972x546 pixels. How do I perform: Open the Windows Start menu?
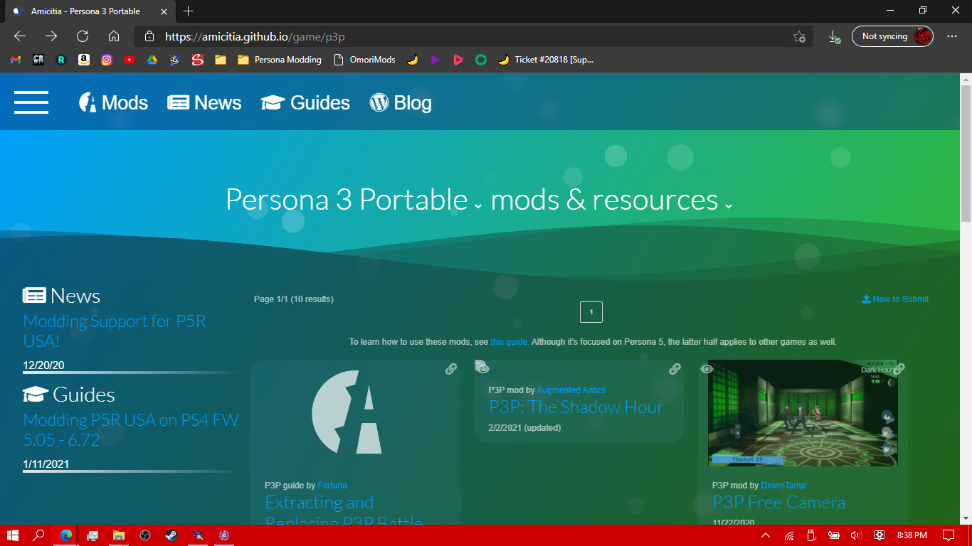pyautogui.click(x=12, y=535)
